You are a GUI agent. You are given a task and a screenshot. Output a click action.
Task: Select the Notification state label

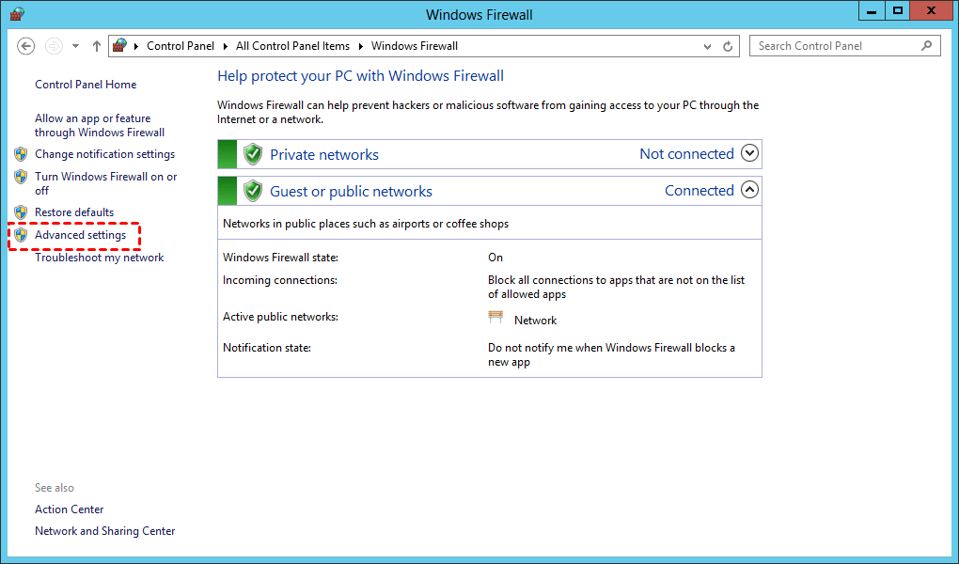(x=267, y=348)
